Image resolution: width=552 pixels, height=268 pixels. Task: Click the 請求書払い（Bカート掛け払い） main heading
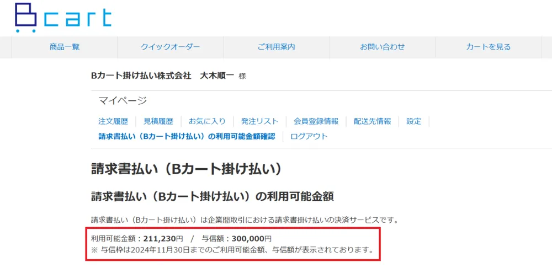(187, 169)
